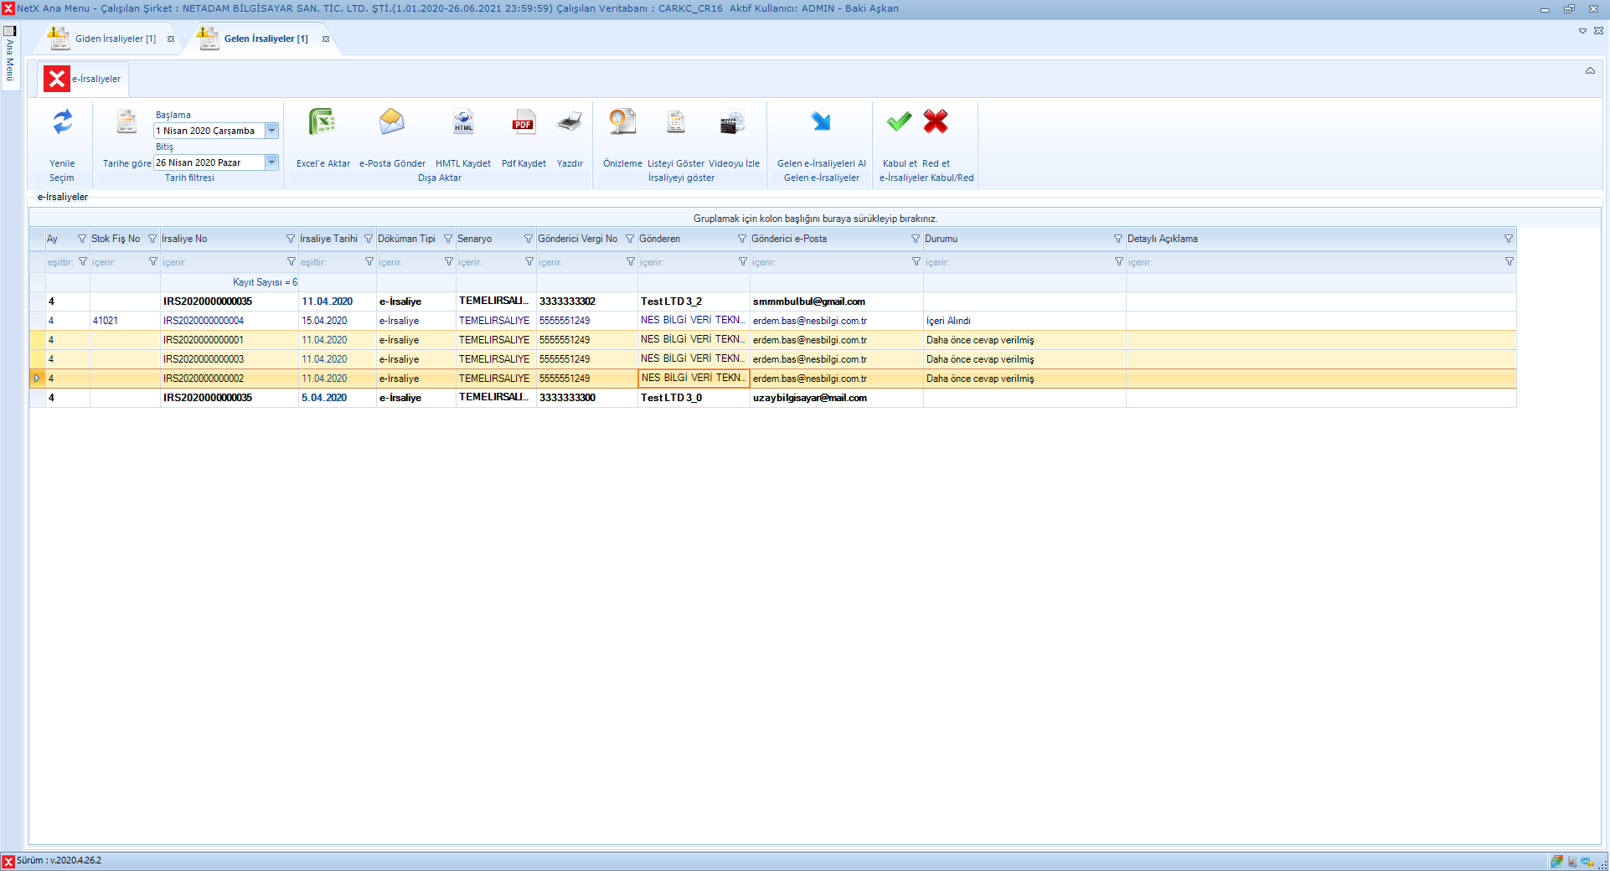This screenshot has width=1610, height=871.
Task: Save as HTML with HMTL Kaydet
Action: point(463,123)
